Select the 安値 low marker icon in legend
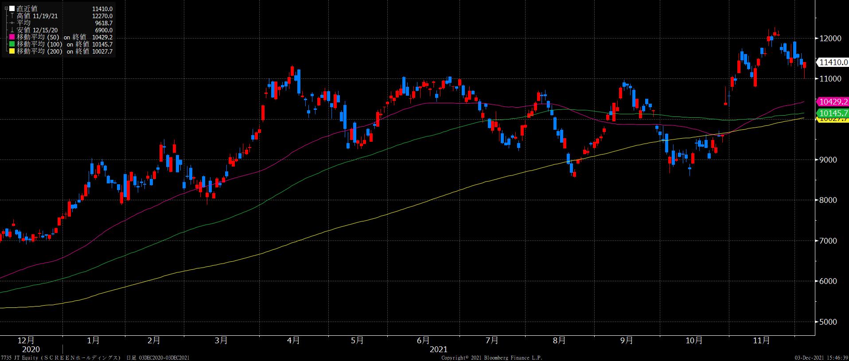Viewport: 849px width, 361px height. click(12, 30)
